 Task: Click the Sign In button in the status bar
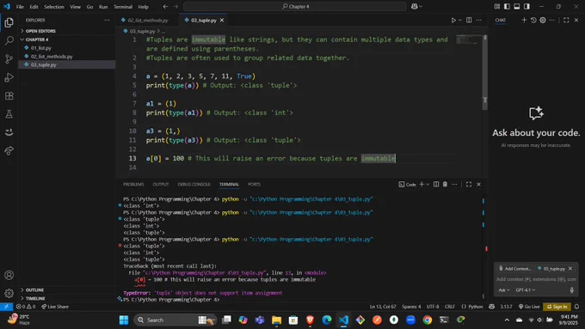[x=557, y=307]
